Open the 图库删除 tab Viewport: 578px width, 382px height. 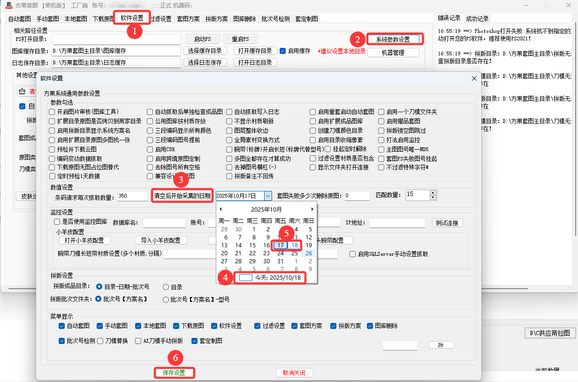coord(244,19)
